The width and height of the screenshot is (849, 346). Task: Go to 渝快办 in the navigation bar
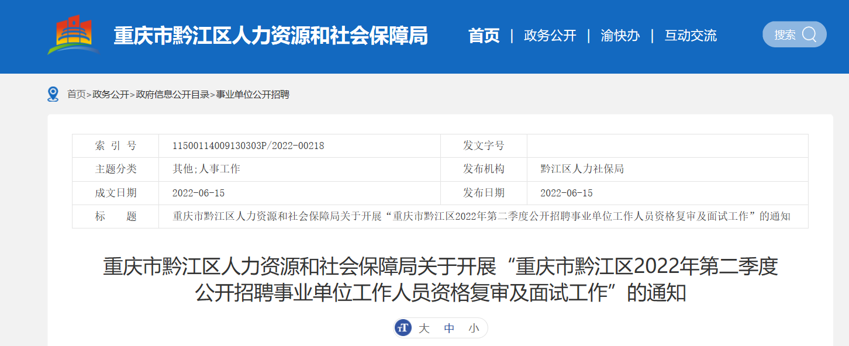tap(620, 36)
